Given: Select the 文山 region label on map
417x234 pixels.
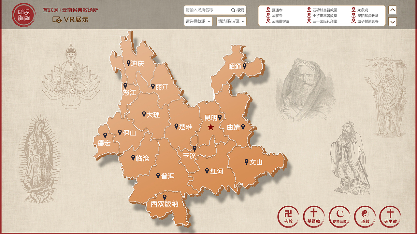Looking at the screenshot, I should pyautogui.click(x=256, y=162).
